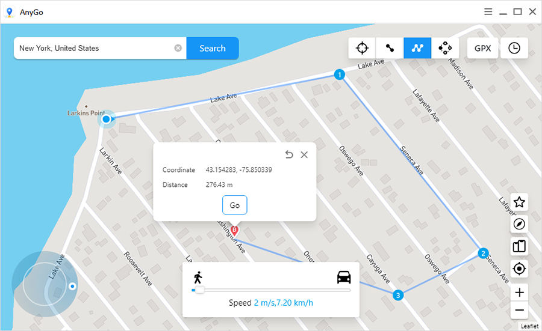The height and width of the screenshot is (331, 542).
Task: Click the Search button
Action: (x=212, y=48)
